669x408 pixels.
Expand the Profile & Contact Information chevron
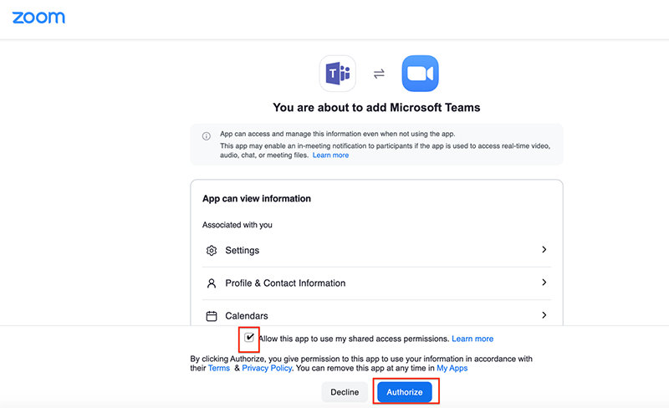(x=544, y=283)
